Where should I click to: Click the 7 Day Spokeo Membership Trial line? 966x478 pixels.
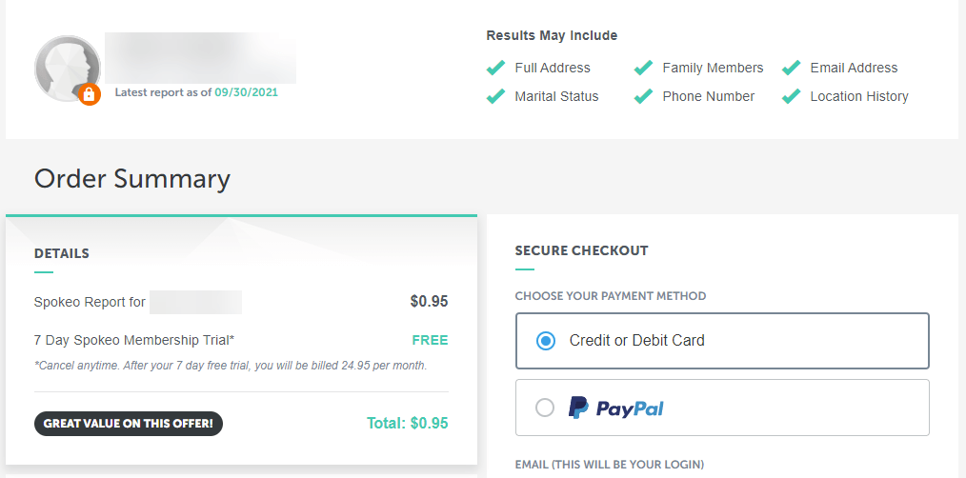coord(134,340)
